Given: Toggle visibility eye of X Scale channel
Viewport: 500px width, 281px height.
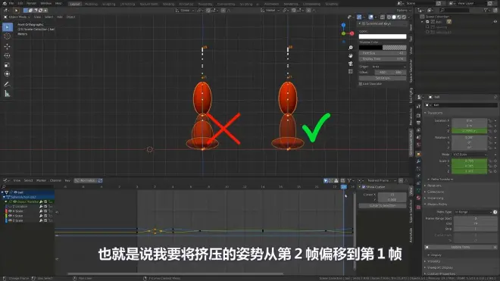Looking at the screenshot, I should point(10,211).
